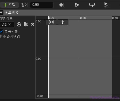Click the move track down arrow
Viewport: 120px width, 101px height.
click(4, 36)
